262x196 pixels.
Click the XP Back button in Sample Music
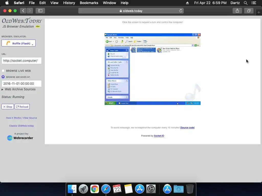(109, 41)
